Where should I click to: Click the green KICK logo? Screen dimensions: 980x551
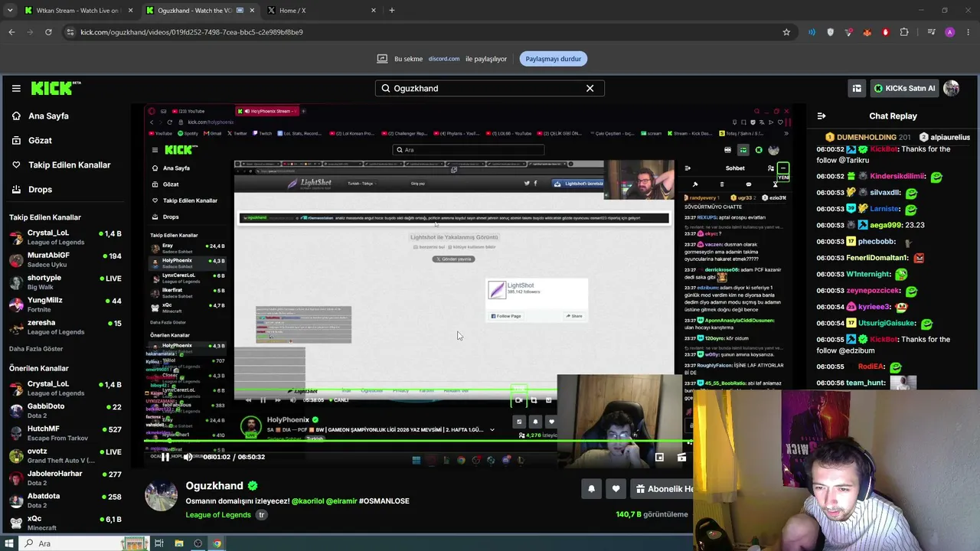[x=55, y=88]
